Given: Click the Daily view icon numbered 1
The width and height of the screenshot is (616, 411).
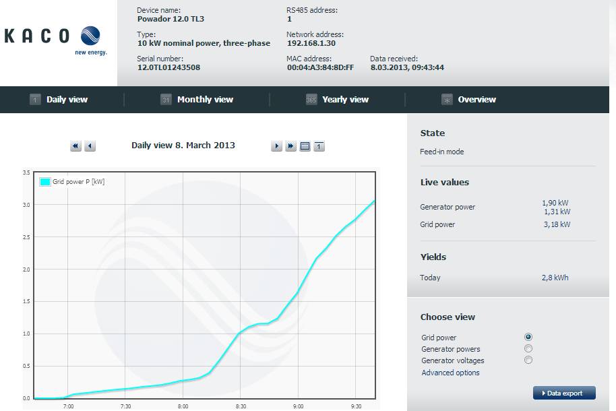Looking at the screenshot, I should [x=35, y=100].
